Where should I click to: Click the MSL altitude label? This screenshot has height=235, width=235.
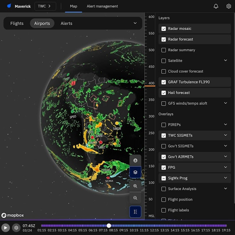[151, 216]
